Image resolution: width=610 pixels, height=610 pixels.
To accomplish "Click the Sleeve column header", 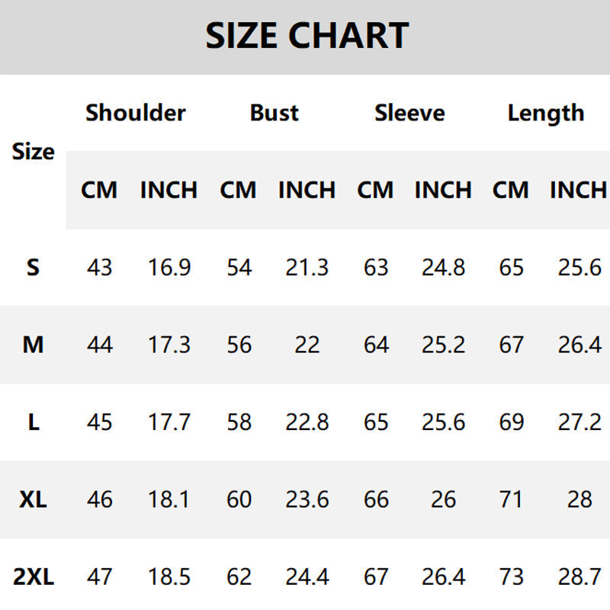I will click(409, 113).
